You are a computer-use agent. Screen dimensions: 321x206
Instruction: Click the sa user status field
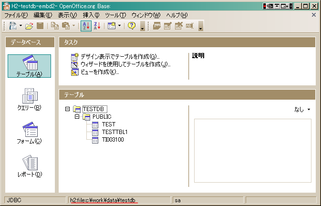(x=208, y=200)
